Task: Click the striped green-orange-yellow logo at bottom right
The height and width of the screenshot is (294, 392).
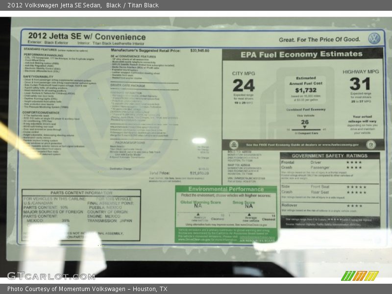Action: tap(360, 276)
